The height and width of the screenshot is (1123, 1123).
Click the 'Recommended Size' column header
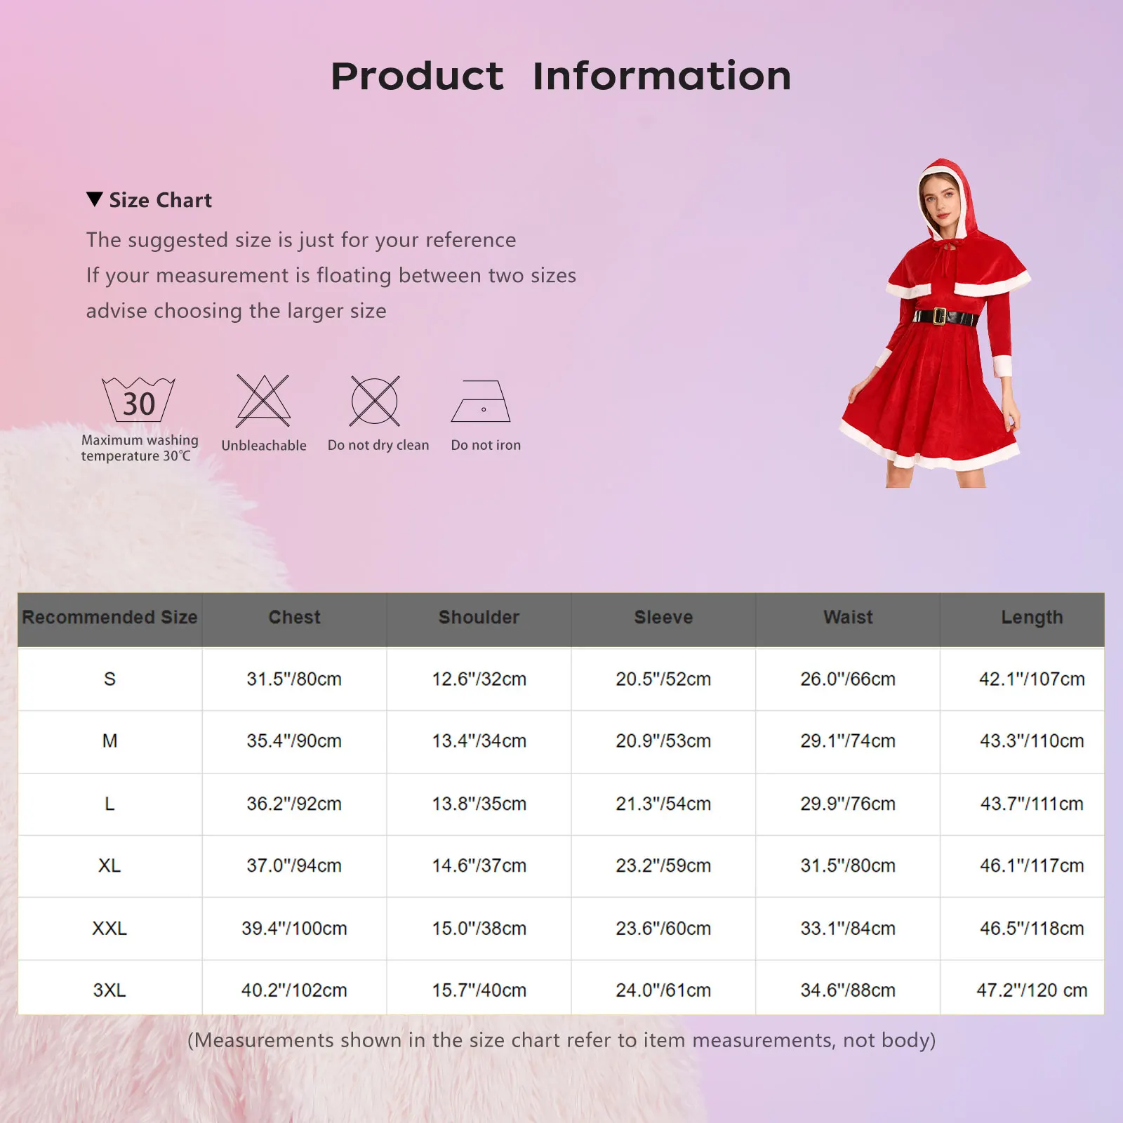point(109,617)
